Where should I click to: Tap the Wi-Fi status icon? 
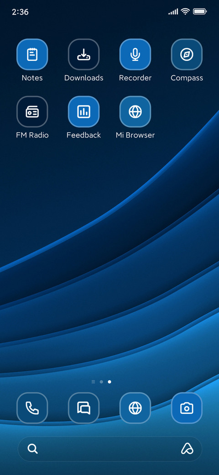tap(185, 12)
